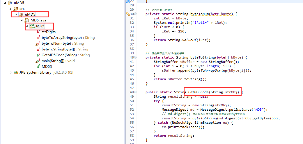
Task: Collapse the MD5.java file node
Action: click(22, 20)
